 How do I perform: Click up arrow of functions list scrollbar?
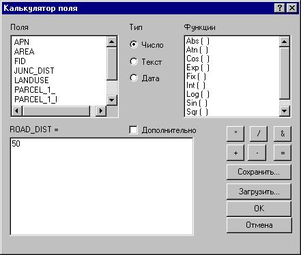[285, 42]
